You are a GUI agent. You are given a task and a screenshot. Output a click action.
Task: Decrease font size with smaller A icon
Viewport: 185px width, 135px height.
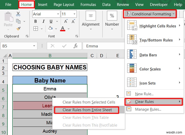pos(73,21)
